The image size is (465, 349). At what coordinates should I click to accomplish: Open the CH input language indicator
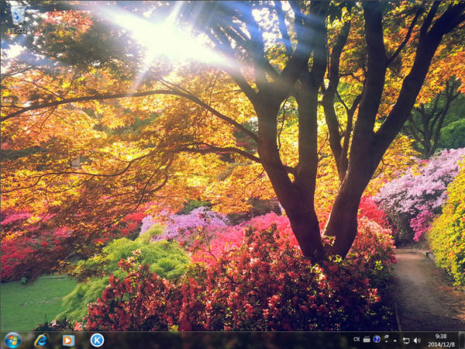(x=356, y=339)
